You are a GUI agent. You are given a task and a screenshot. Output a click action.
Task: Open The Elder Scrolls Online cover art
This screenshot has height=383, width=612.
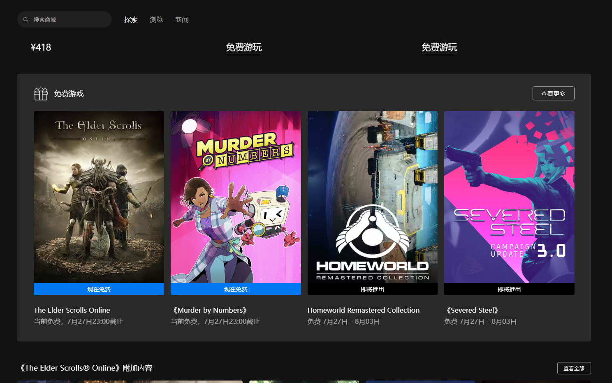[99, 197]
